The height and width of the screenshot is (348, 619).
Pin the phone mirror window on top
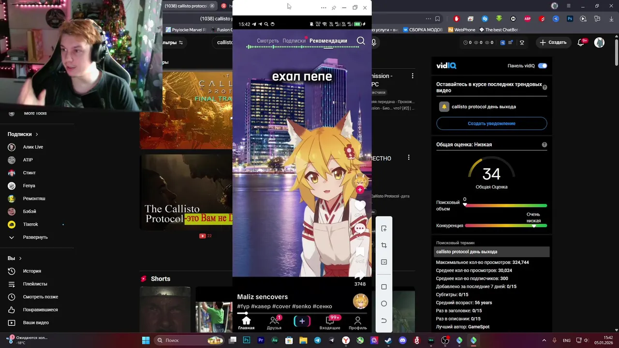(334, 8)
